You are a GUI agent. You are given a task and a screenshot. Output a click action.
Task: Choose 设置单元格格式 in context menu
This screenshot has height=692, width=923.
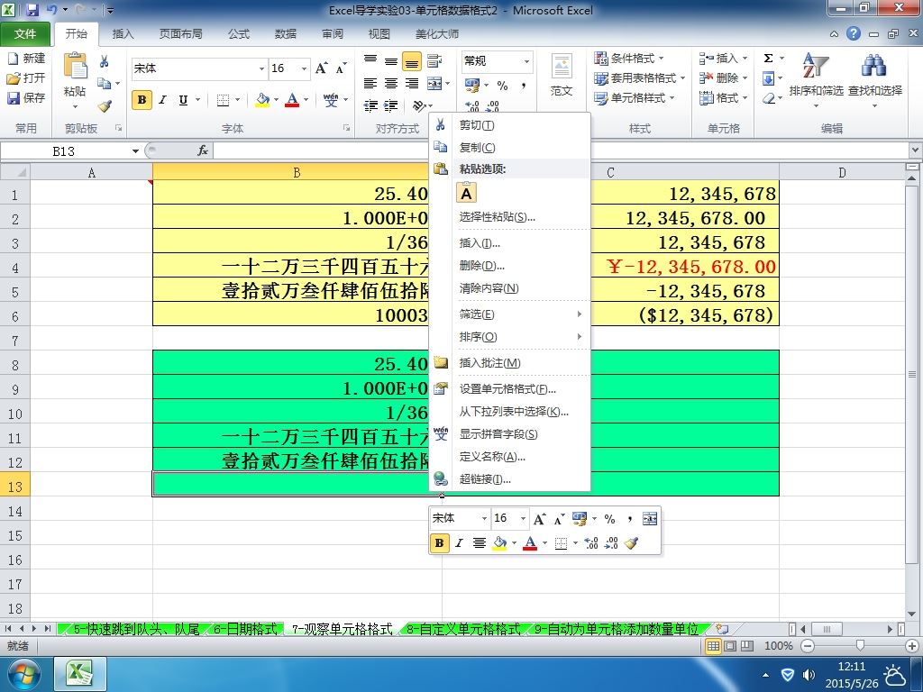507,389
